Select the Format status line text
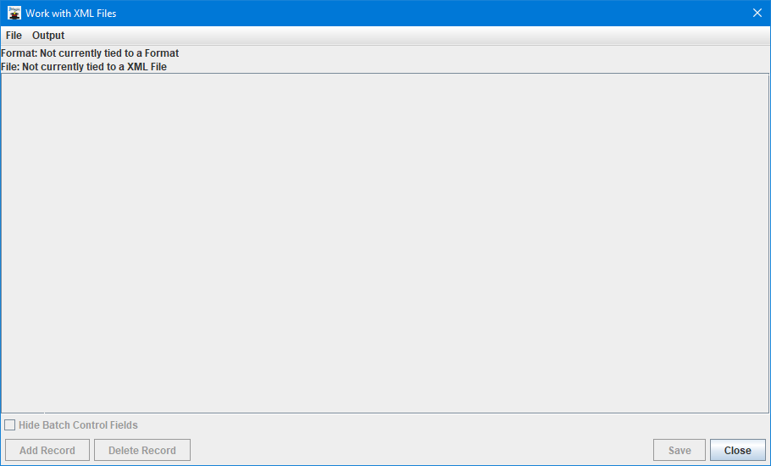This screenshot has width=771, height=466. tap(90, 53)
